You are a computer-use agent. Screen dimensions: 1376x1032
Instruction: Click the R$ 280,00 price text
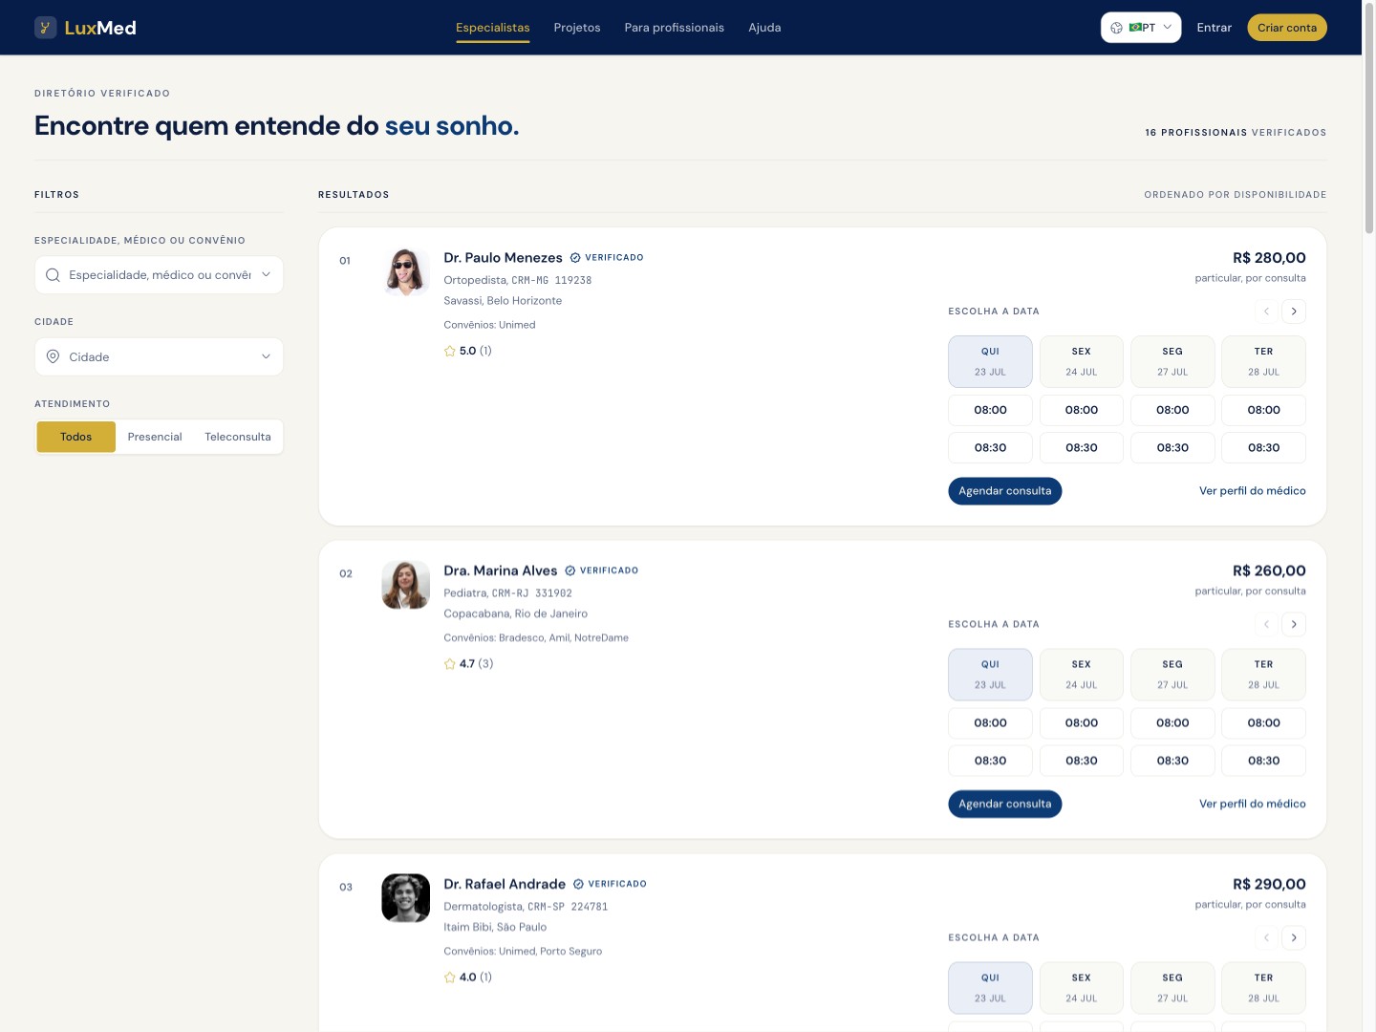pos(1269,258)
